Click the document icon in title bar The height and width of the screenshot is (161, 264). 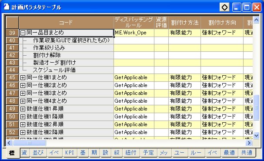[7, 7]
